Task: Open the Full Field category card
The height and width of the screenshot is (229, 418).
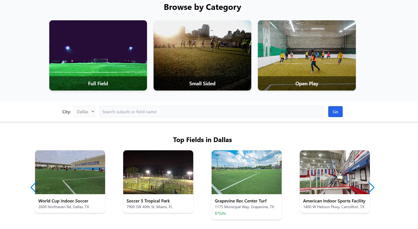Action: point(98,55)
